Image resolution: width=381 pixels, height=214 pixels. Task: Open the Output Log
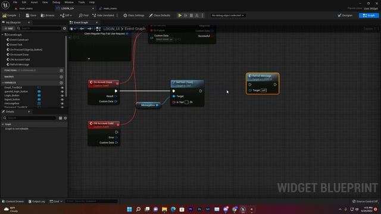tap(37, 202)
